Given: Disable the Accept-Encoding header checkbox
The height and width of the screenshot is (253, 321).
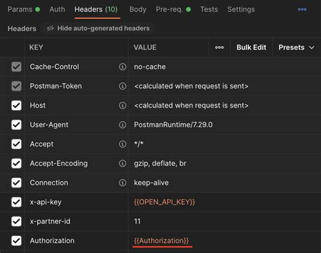Looking at the screenshot, I should (x=16, y=164).
